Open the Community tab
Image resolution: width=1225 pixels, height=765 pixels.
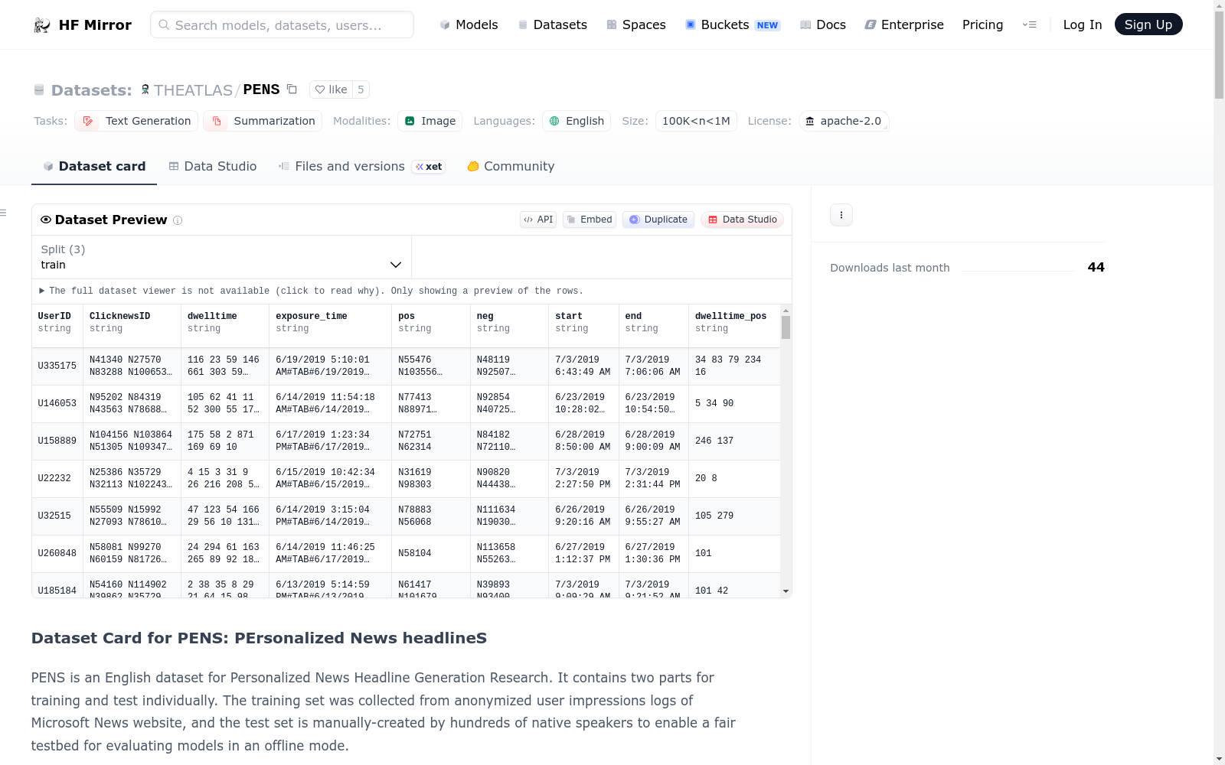(x=511, y=167)
